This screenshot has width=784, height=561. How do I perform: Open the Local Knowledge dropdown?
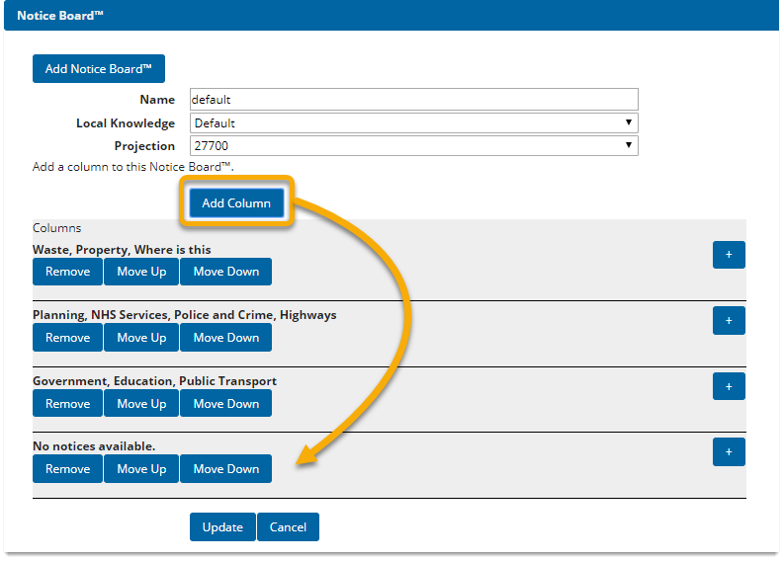pos(413,123)
